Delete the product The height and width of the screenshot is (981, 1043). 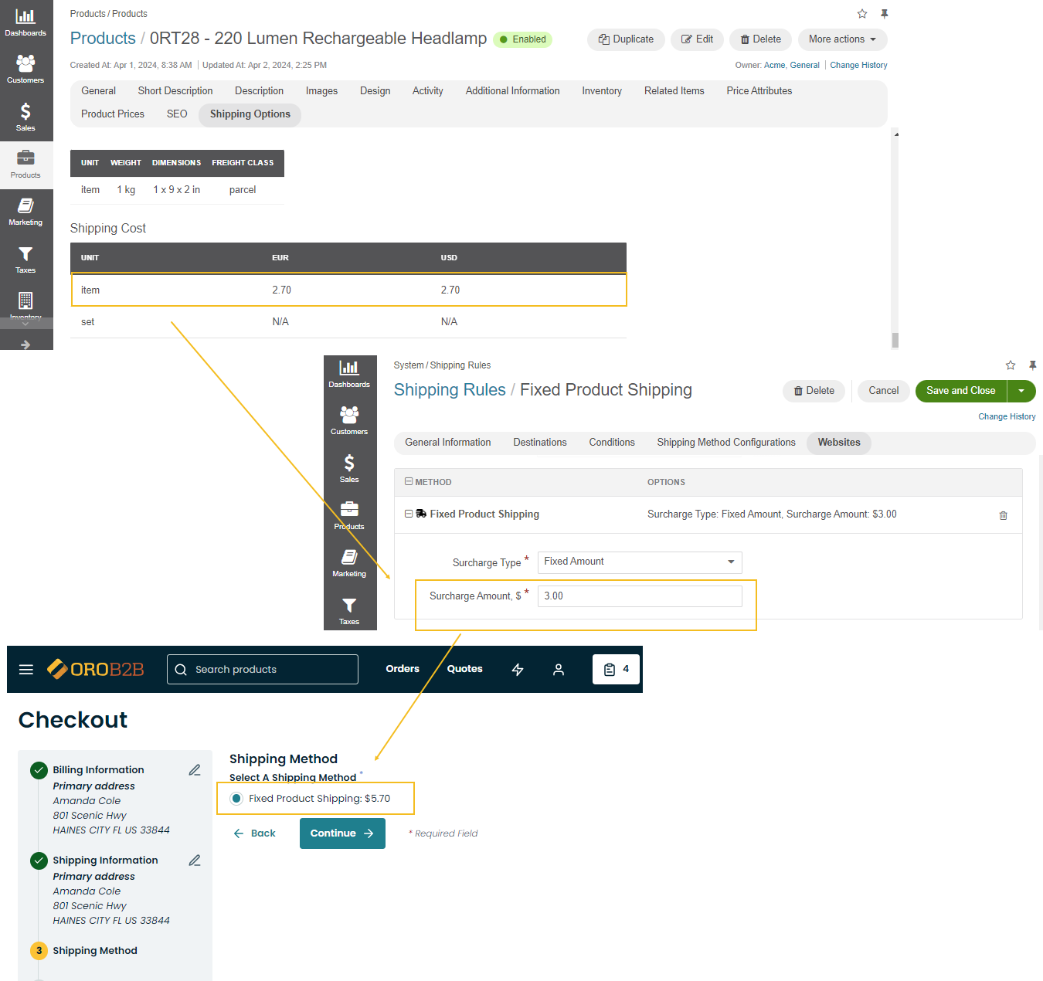coord(760,39)
